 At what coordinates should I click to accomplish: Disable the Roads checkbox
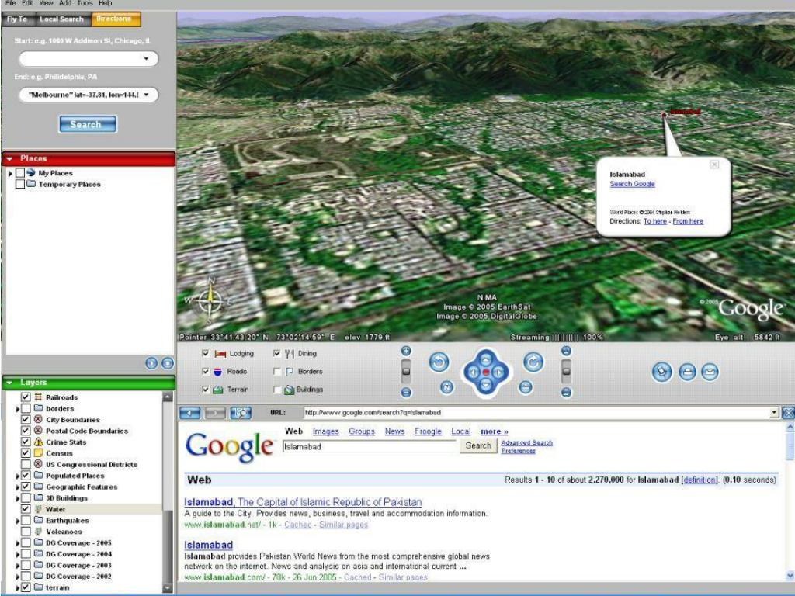tap(205, 372)
